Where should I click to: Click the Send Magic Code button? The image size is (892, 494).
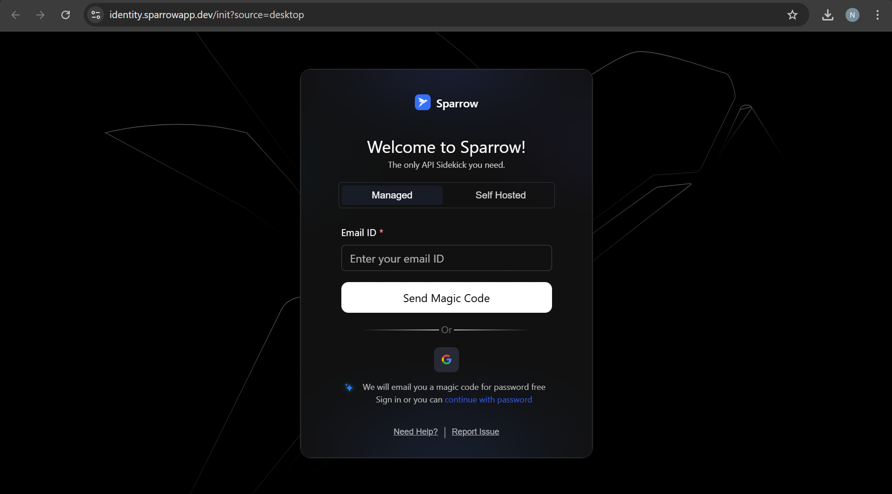tap(446, 297)
